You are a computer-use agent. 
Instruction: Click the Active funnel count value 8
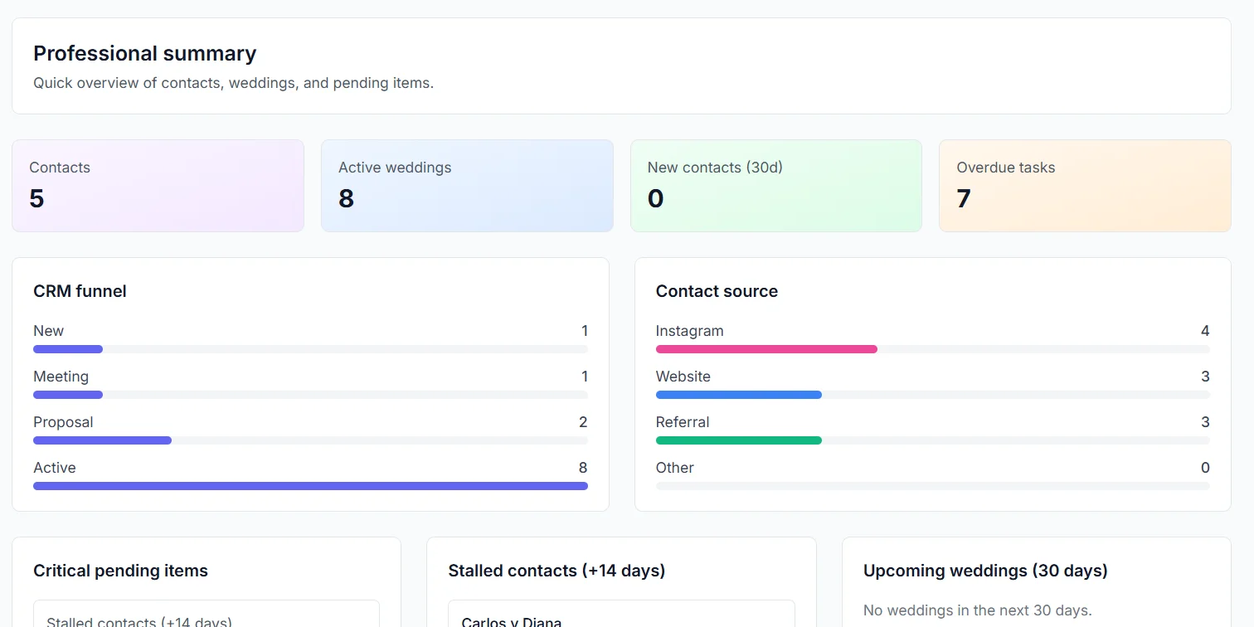583,468
